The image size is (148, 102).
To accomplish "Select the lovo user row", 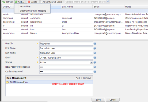I will coord(75,30).
